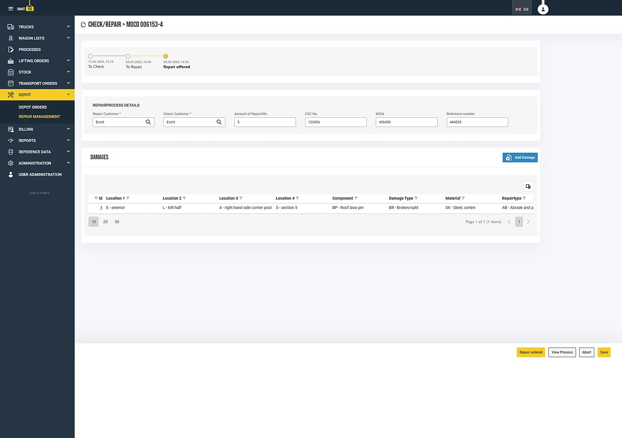Screen dimensions: 622x438
Task: Click the Lifting Orders sidebar icon
Action: tap(11, 61)
